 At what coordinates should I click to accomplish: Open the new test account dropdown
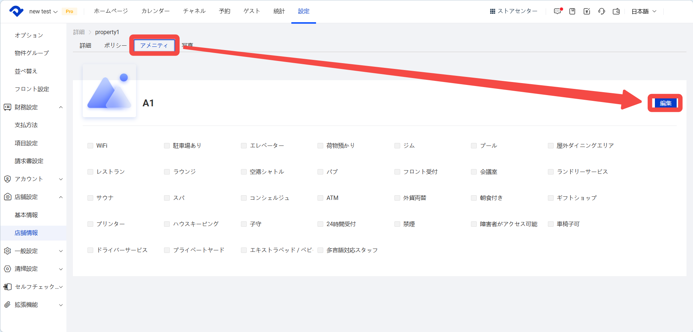point(43,12)
